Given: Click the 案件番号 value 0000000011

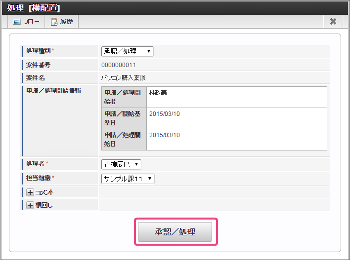Looking at the screenshot, I should pyautogui.click(x=119, y=65).
